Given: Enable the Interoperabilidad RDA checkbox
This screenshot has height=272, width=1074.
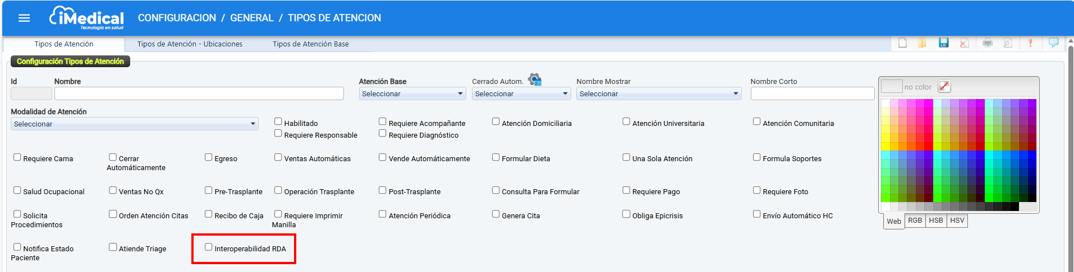Looking at the screenshot, I should 209,247.
